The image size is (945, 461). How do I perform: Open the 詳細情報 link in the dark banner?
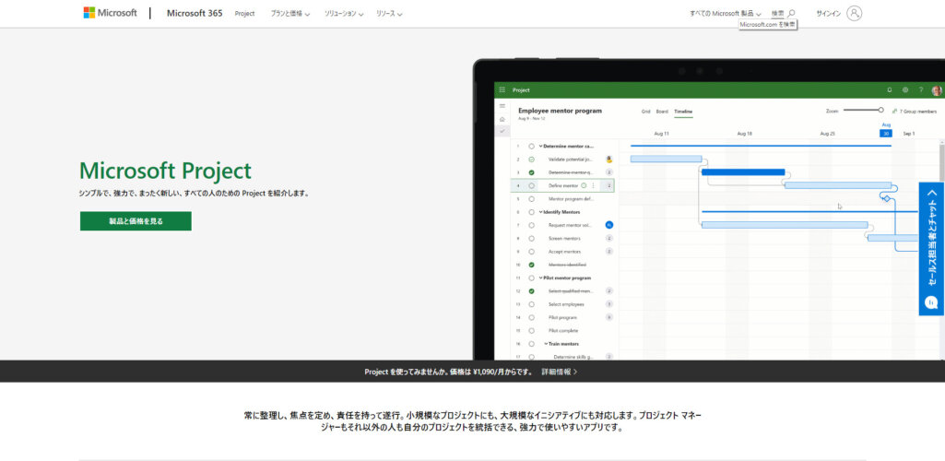560,372
